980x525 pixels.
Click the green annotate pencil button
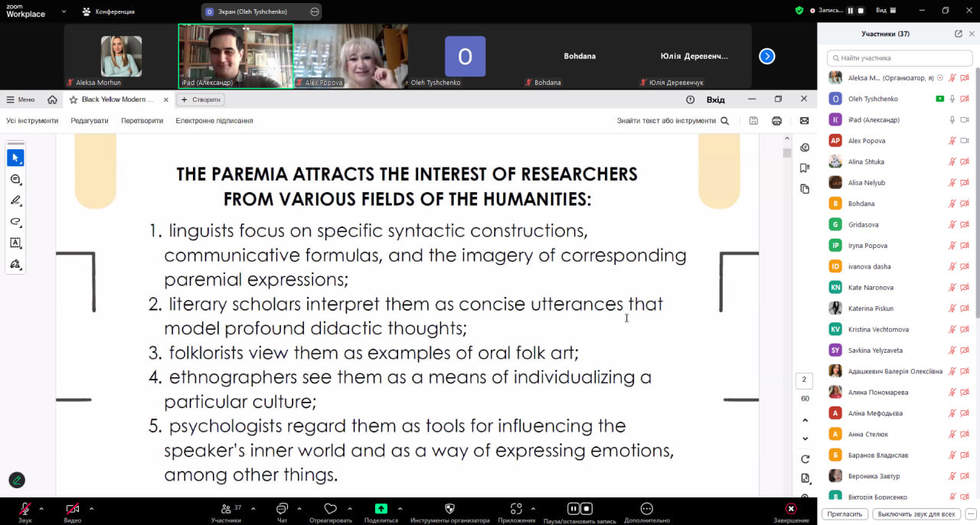point(17,480)
